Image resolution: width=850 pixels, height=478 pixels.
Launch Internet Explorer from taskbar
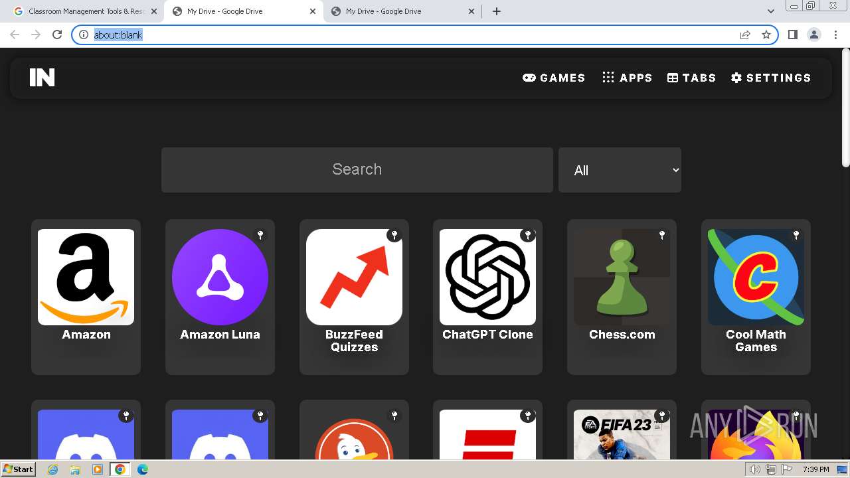[53, 469]
